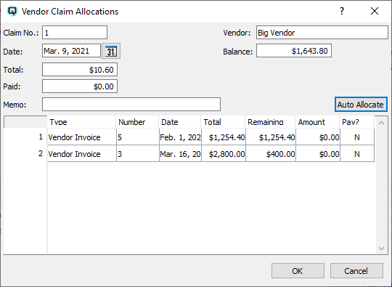Click the Date field showing Mar. 9, 2021
This screenshot has height=287, width=392.
(71, 51)
